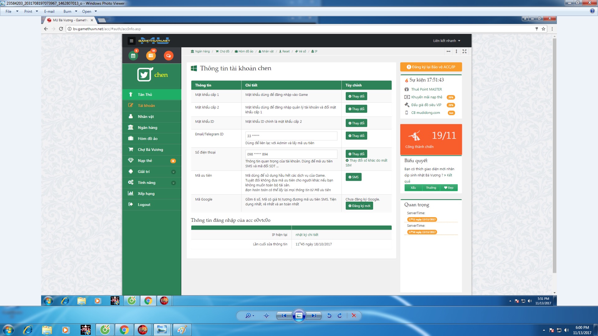Image resolution: width=598 pixels, height=336 pixels.
Task: Rotate the picture counterclockwise
Action: (329, 315)
